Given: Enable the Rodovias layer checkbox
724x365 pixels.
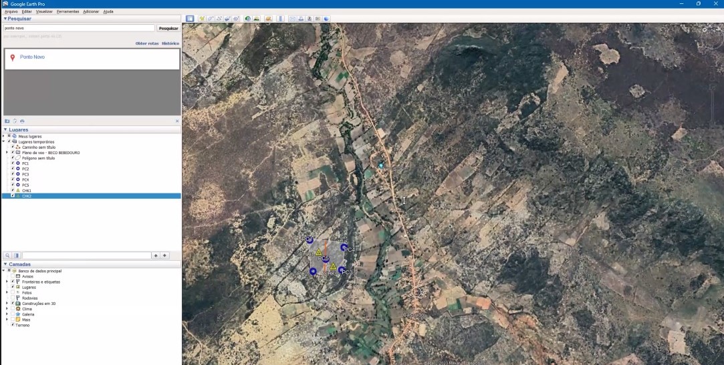Looking at the screenshot, I should [x=13, y=298].
